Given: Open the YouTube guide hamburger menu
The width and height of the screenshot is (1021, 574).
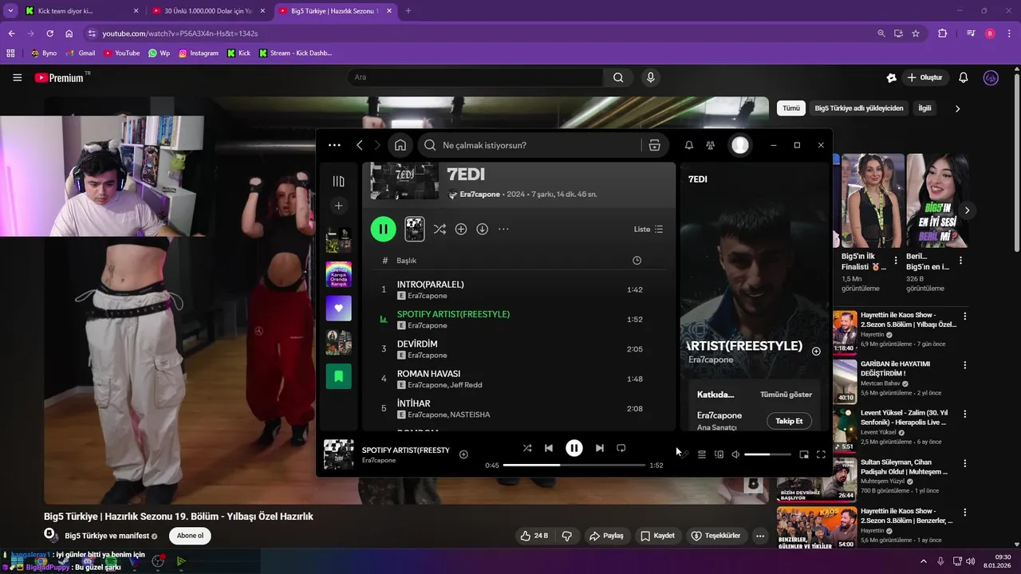Looking at the screenshot, I should pos(17,77).
